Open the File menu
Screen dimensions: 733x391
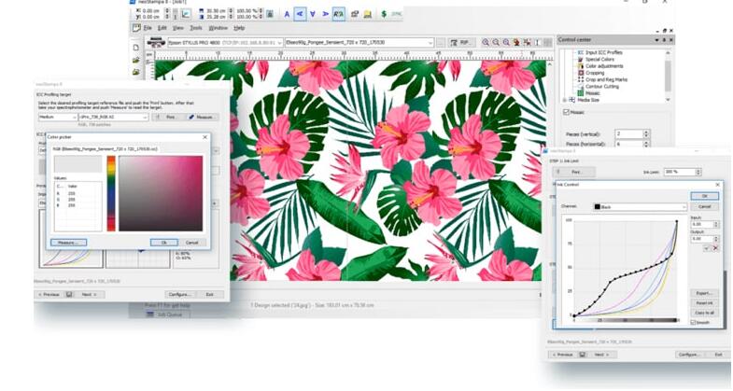coord(148,28)
